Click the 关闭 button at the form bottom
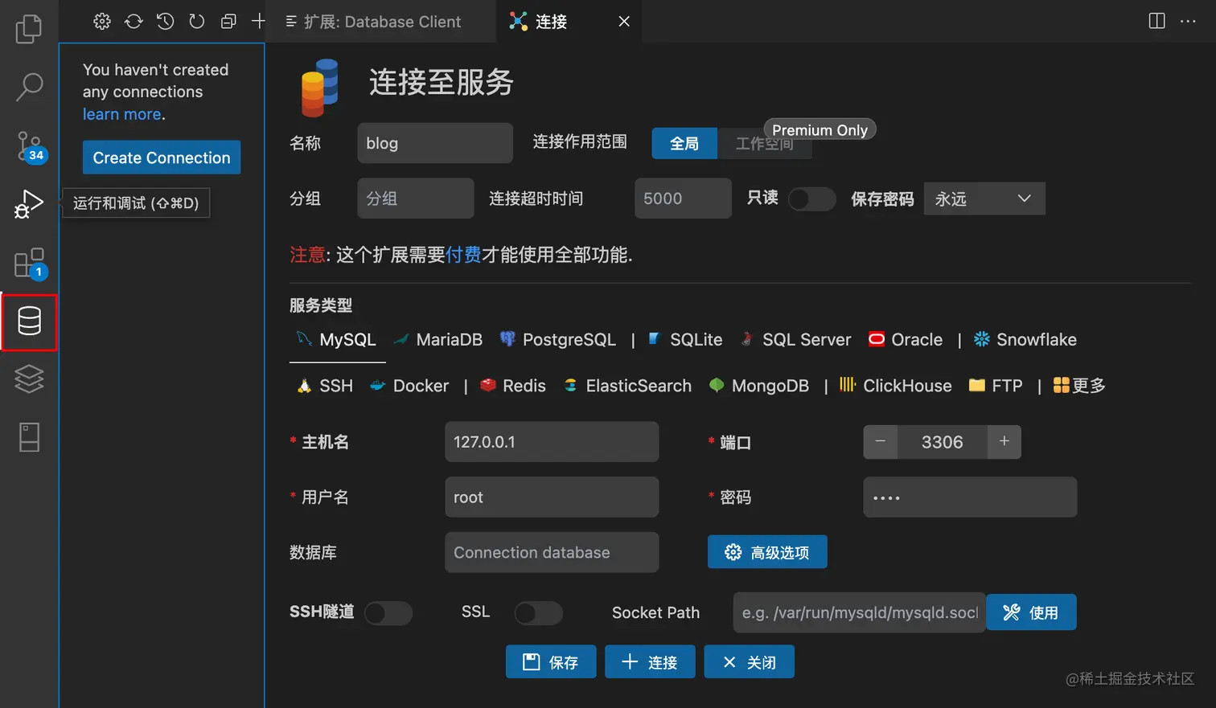This screenshot has height=708, width=1216. 749,662
